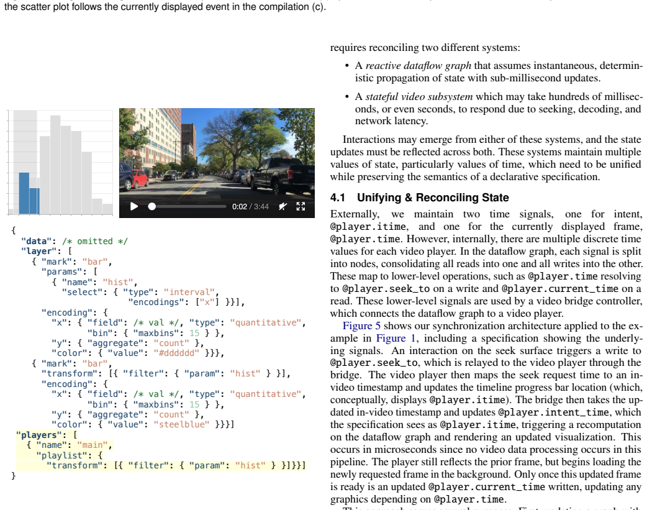
Task: Click the "encodings" key in the code
Action: coord(159,303)
